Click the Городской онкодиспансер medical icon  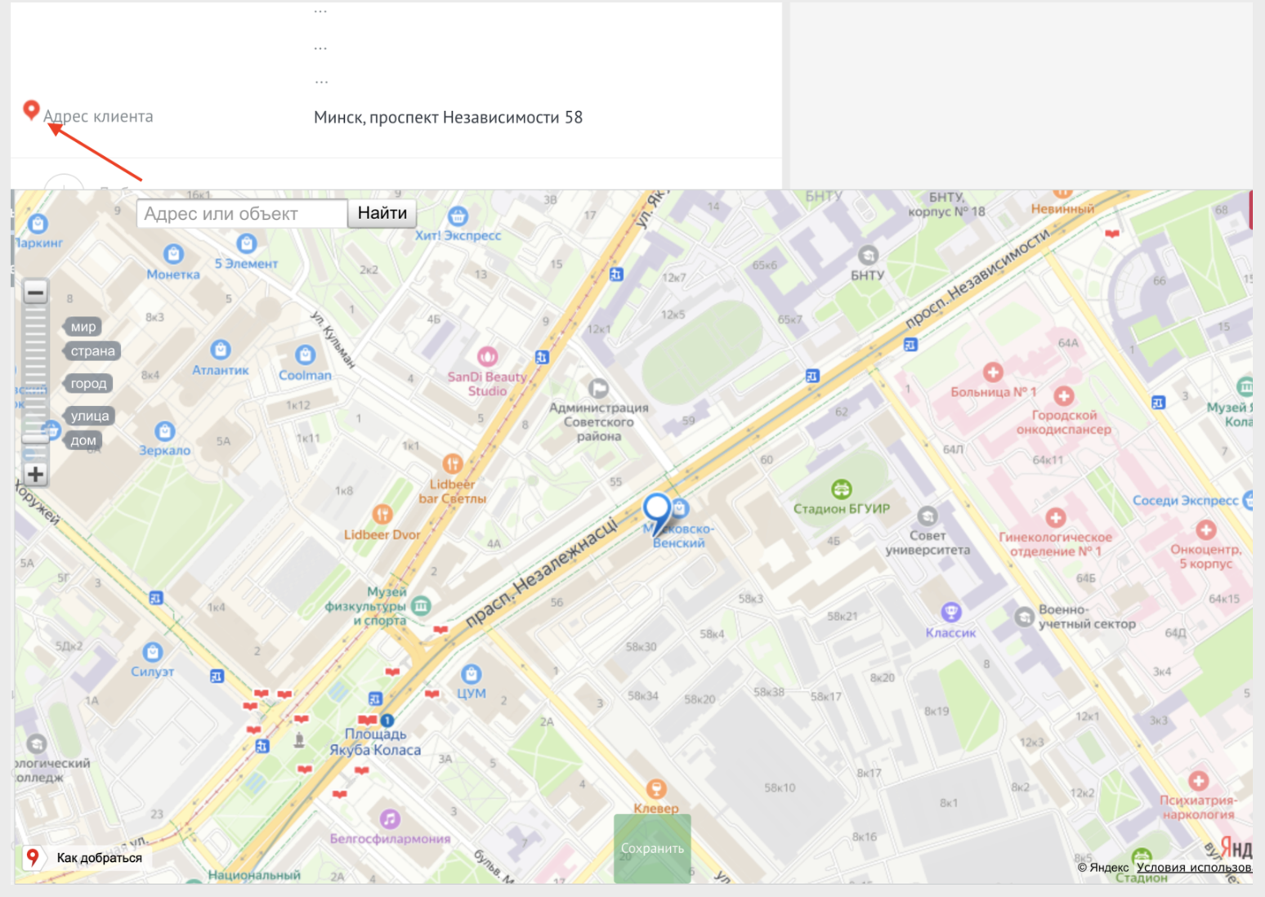coord(1063,396)
